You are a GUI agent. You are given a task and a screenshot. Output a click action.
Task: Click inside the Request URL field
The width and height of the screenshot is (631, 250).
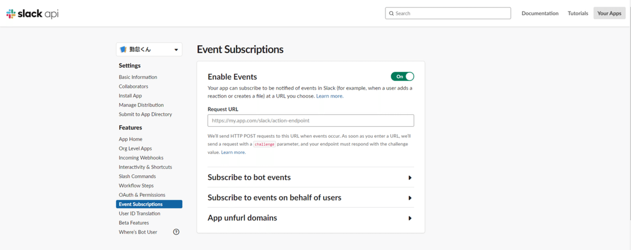[311, 121]
